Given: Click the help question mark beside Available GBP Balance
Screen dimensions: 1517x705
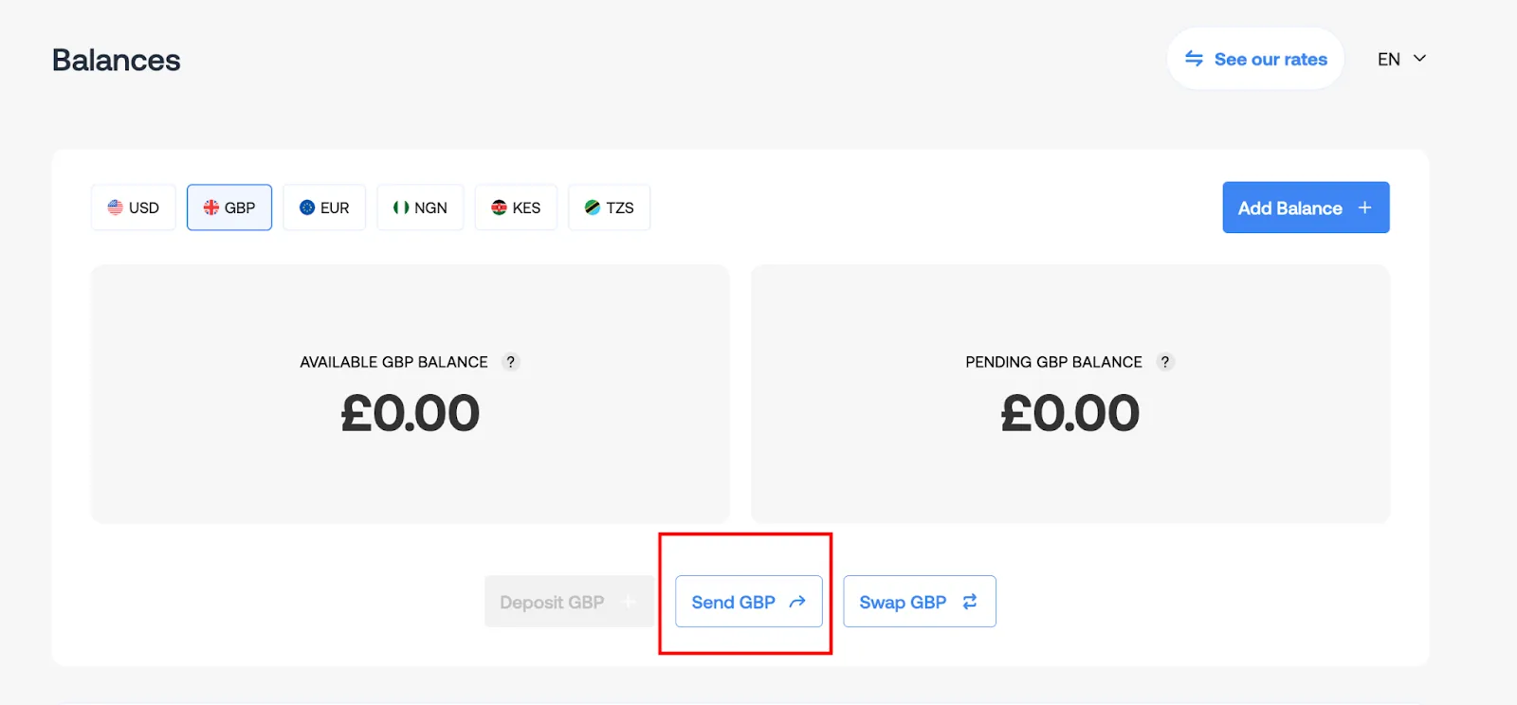Looking at the screenshot, I should point(511,362).
